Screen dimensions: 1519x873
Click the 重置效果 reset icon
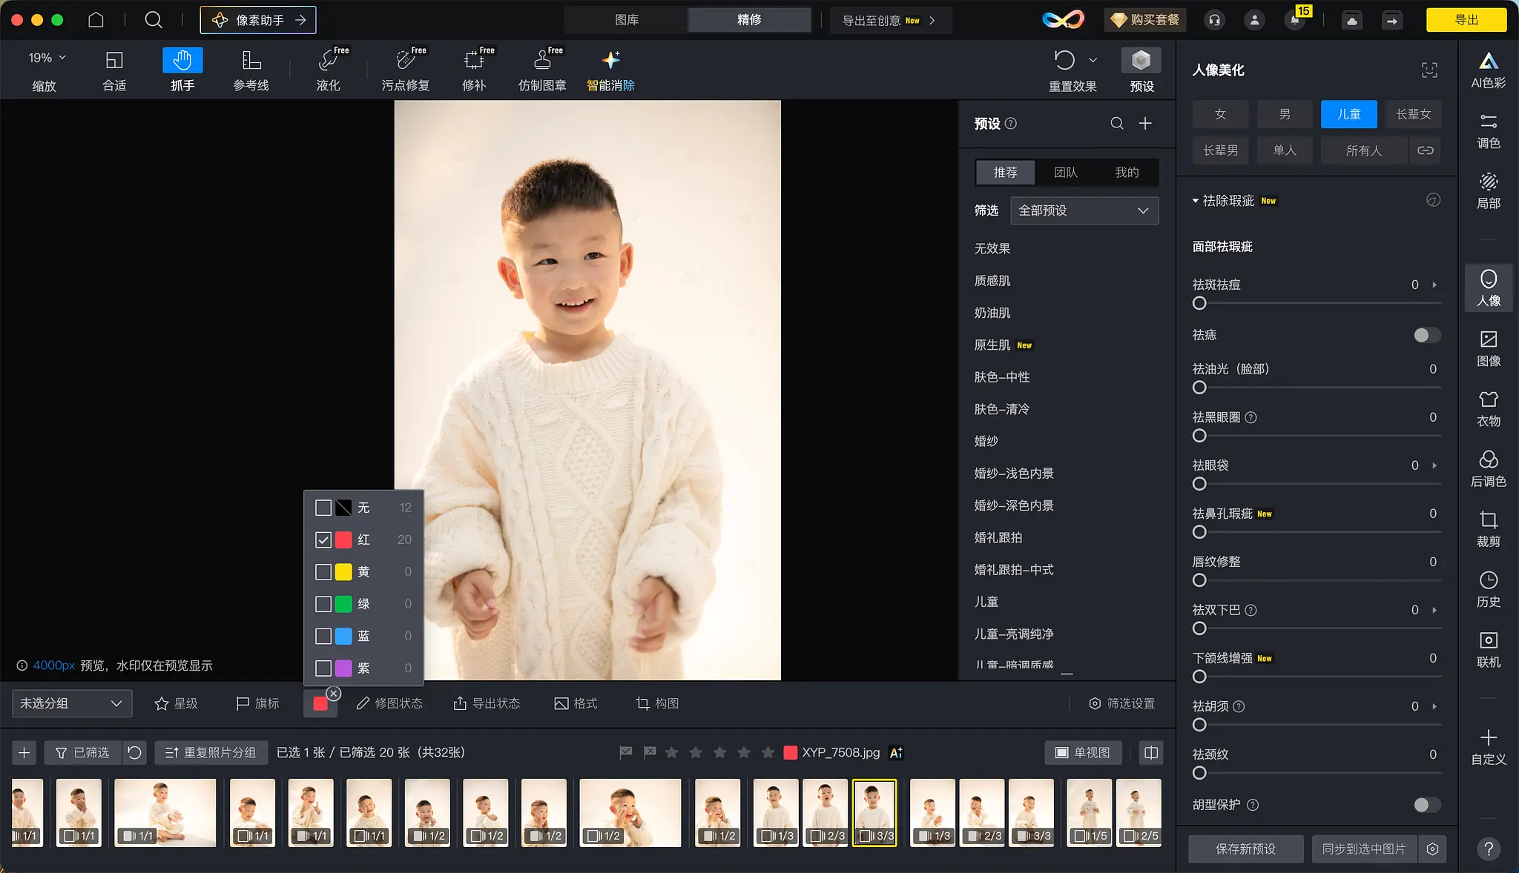1064,60
